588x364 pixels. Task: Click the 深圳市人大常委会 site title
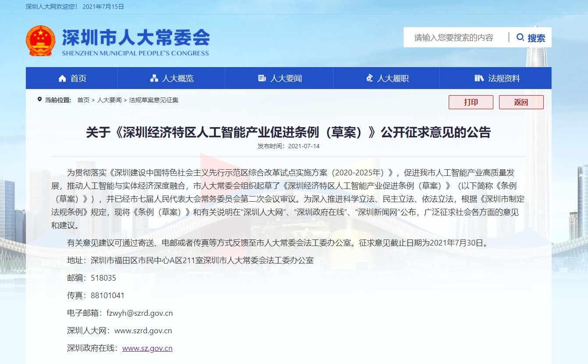coord(136,38)
